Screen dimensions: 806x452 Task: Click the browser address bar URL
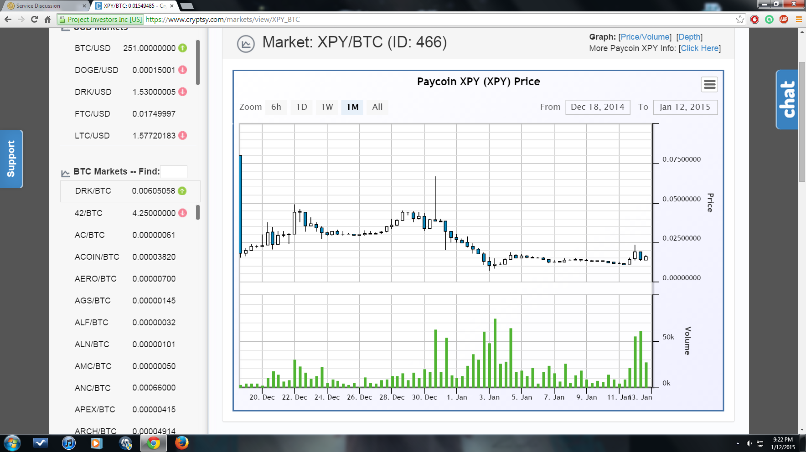pyautogui.click(x=222, y=19)
